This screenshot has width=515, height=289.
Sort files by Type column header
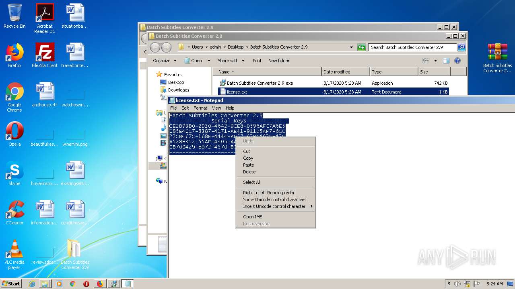pos(394,72)
